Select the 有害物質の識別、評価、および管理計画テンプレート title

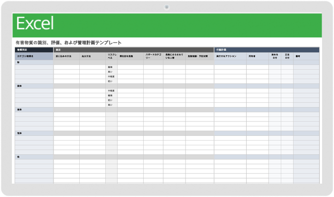[68, 43]
